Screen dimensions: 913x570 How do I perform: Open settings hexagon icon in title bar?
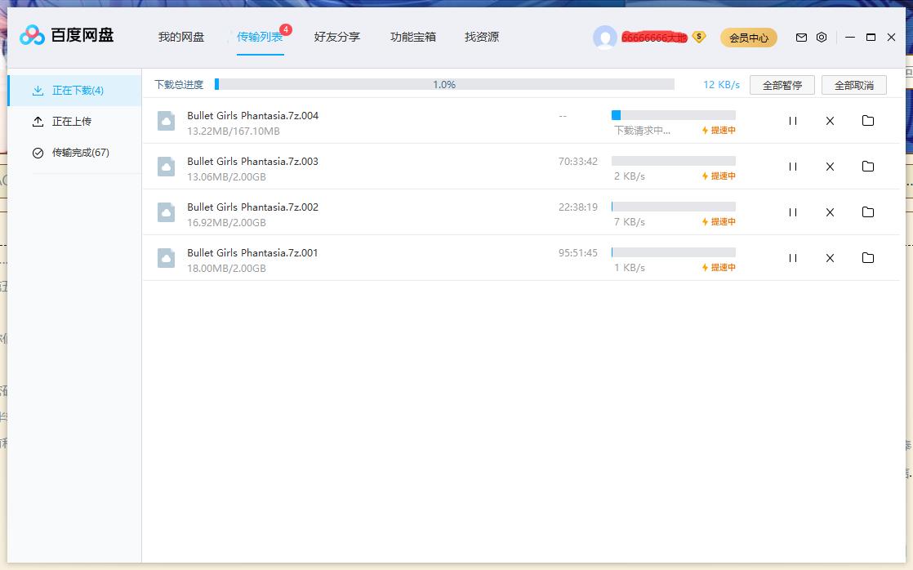point(822,38)
